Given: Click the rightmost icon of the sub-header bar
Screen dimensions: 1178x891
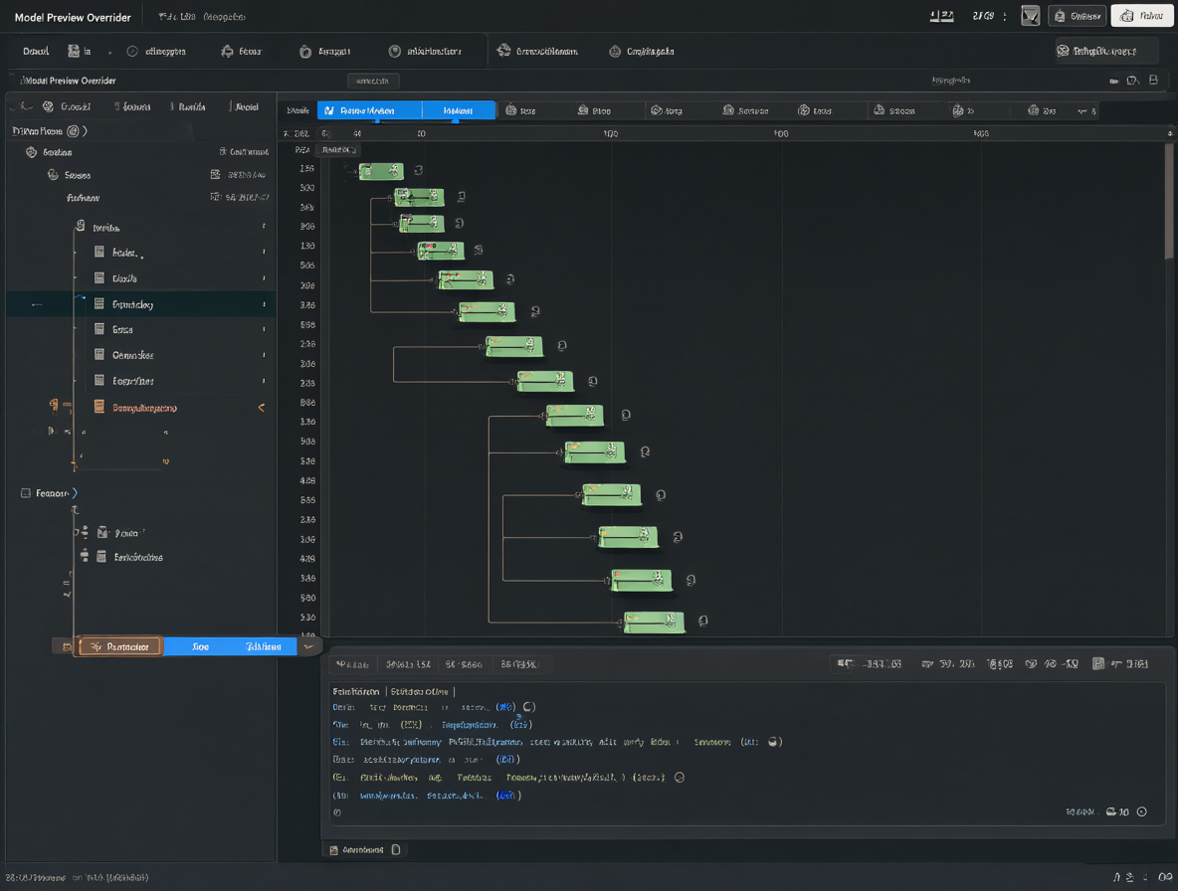Looking at the screenshot, I should coord(1153,80).
